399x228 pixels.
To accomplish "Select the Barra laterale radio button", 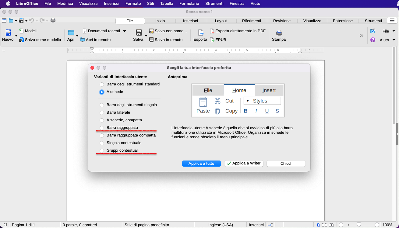I will pos(102,112).
